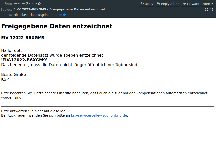Click the heading 'Freigegebene Daten entzeichnet'
This screenshot has width=216, height=142.
pyautogui.click(x=57, y=26)
